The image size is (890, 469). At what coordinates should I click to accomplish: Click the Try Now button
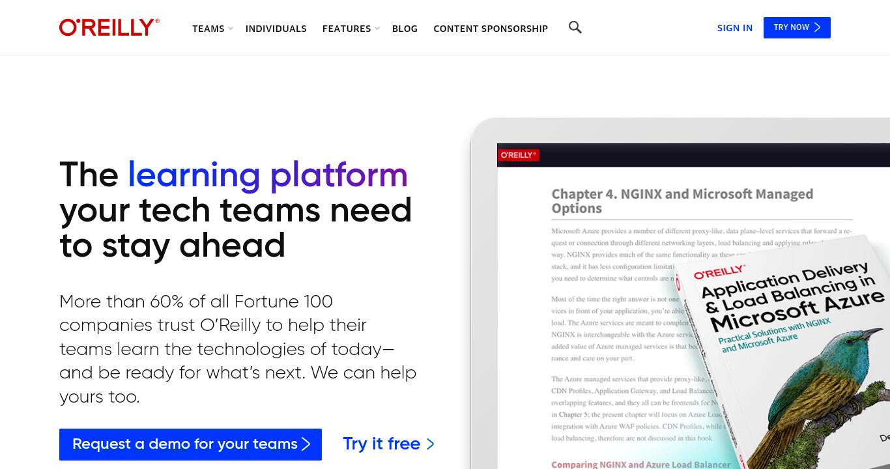[797, 27]
